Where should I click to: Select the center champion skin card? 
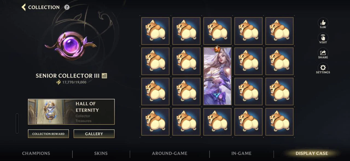coord(217,76)
